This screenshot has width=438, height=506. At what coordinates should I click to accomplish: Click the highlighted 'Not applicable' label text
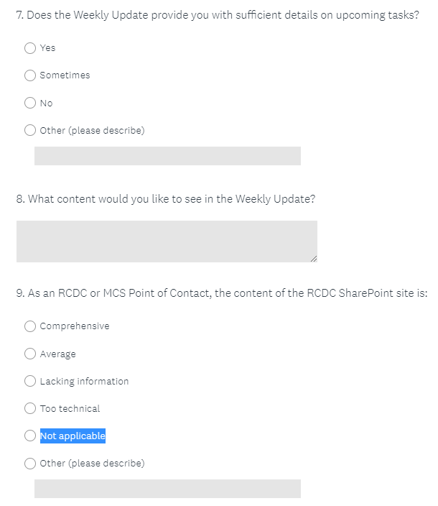[73, 436]
